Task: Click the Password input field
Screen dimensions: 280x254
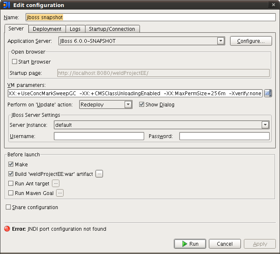Action: pyautogui.click(x=224, y=136)
